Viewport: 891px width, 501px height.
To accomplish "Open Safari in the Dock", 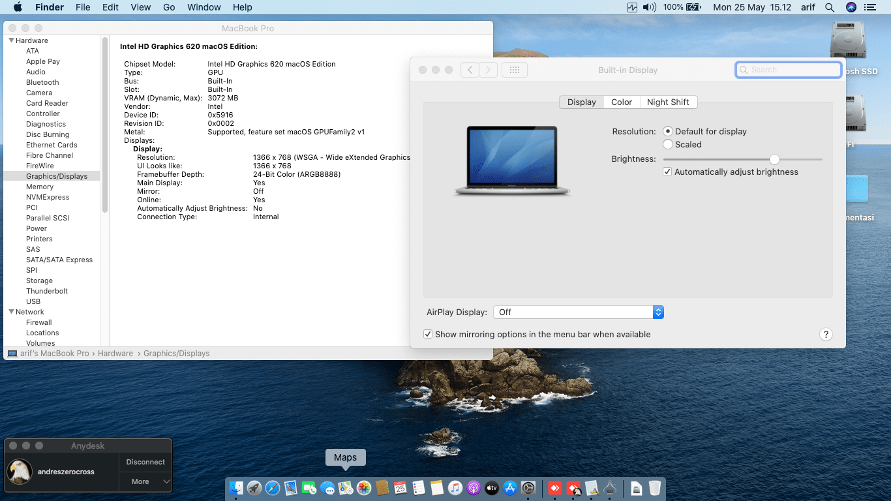I will 273,488.
